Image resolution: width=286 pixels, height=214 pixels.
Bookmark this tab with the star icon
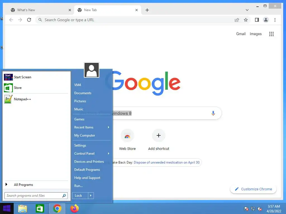point(246,20)
